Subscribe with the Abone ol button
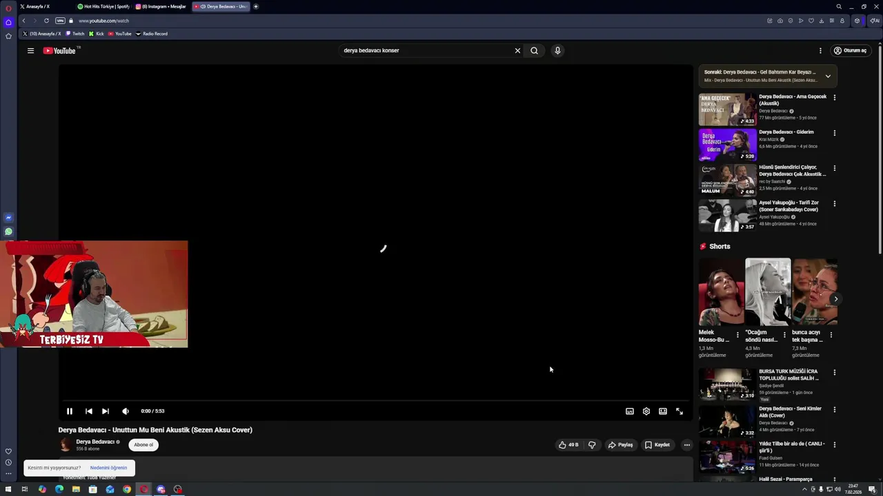Image resolution: width=883 pixels, height=496 pixels. 143,444
